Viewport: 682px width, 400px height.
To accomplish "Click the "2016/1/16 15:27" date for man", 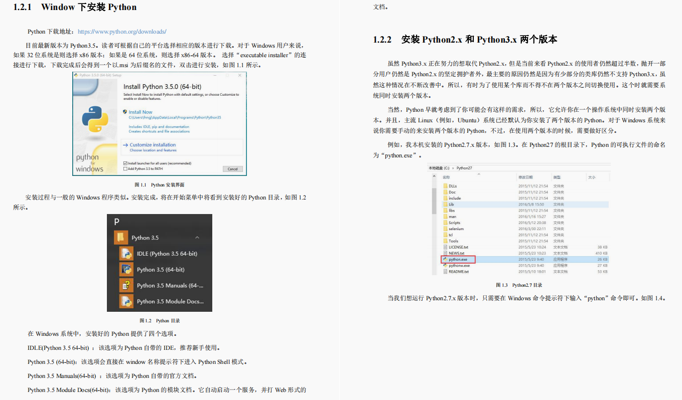I will [x=532, y=217].
